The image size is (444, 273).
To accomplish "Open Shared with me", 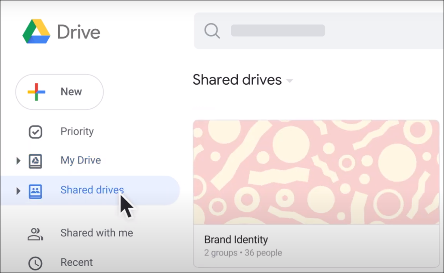I will (x=96, y=233).
